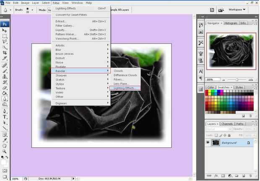This screenshot has height=181, width=260.
Task: Open tool preset picker arrow
Action: pos(10,10)
